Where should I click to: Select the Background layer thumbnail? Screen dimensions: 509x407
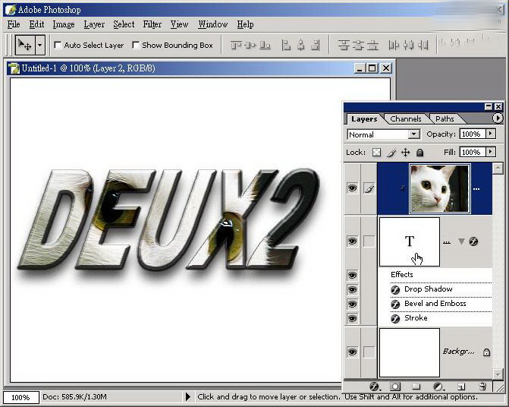click(410, 352)
